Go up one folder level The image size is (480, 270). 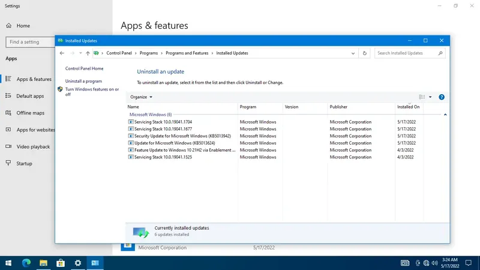pyautogui.click(x=88, y=53)
